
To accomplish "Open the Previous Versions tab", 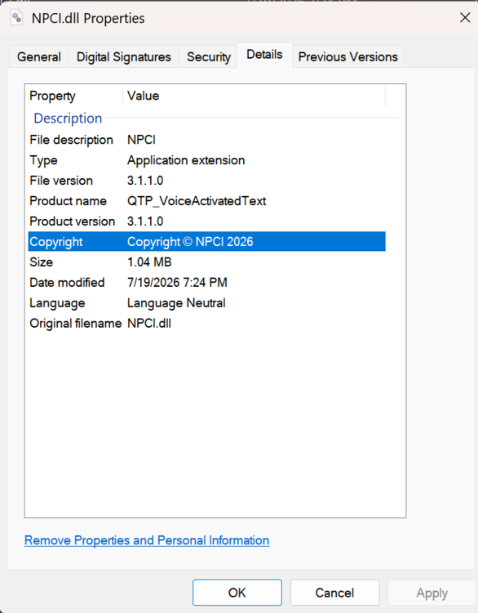I will 348,57.
